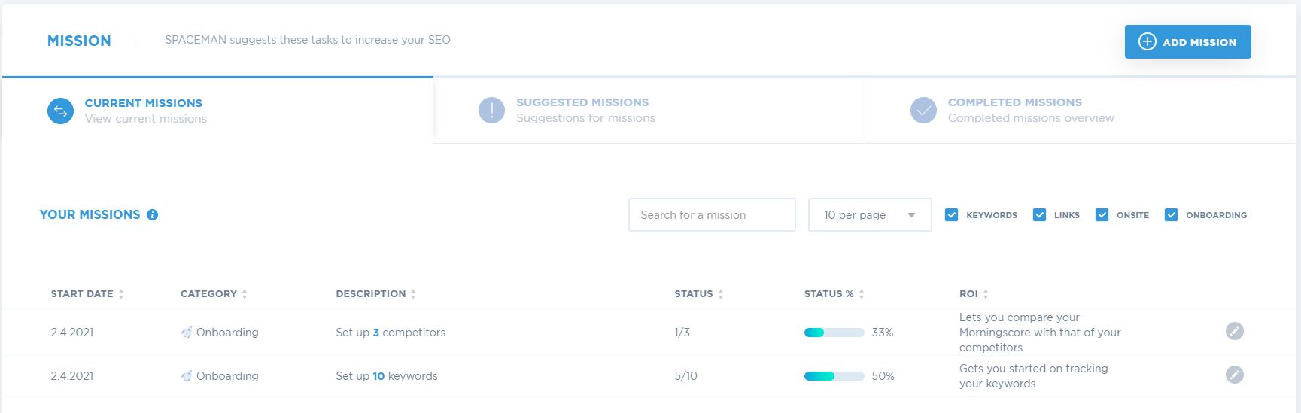Toggle the Onboarding filter checkbox

tap(1171, 215)
